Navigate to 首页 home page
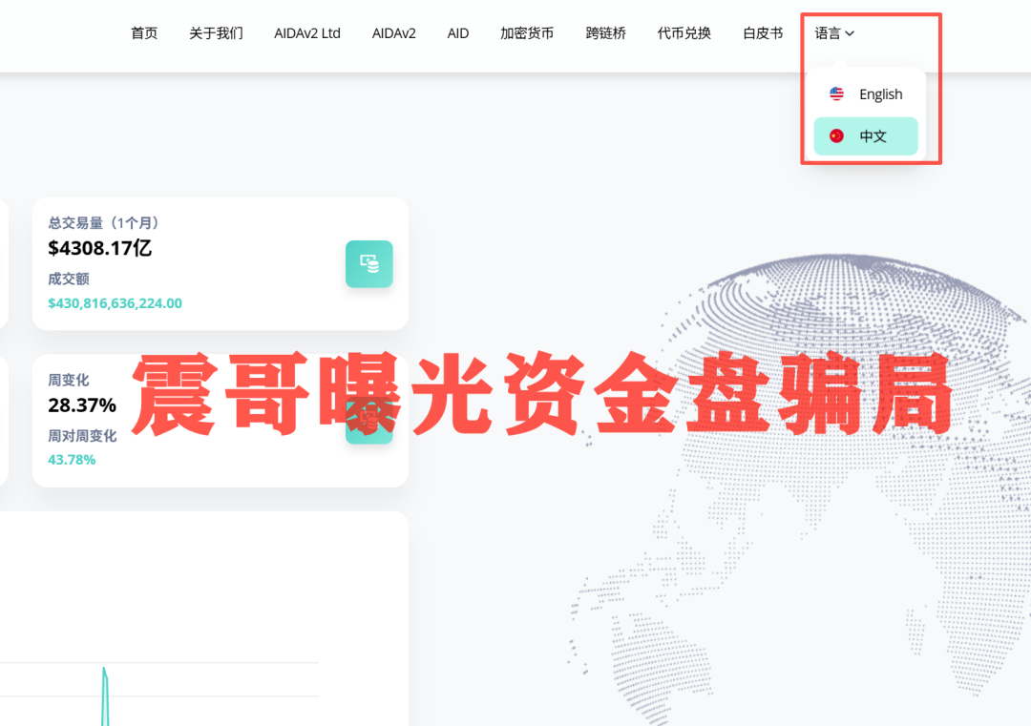This screenshot has width=1031, height=726. 144,32
